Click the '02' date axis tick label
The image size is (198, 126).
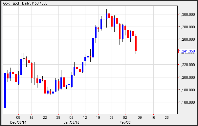(x=125, y=117)
